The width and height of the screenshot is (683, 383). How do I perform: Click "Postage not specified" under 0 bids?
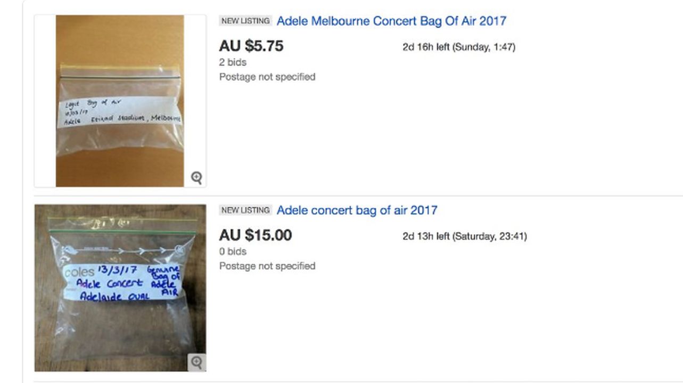click(267, 266)
